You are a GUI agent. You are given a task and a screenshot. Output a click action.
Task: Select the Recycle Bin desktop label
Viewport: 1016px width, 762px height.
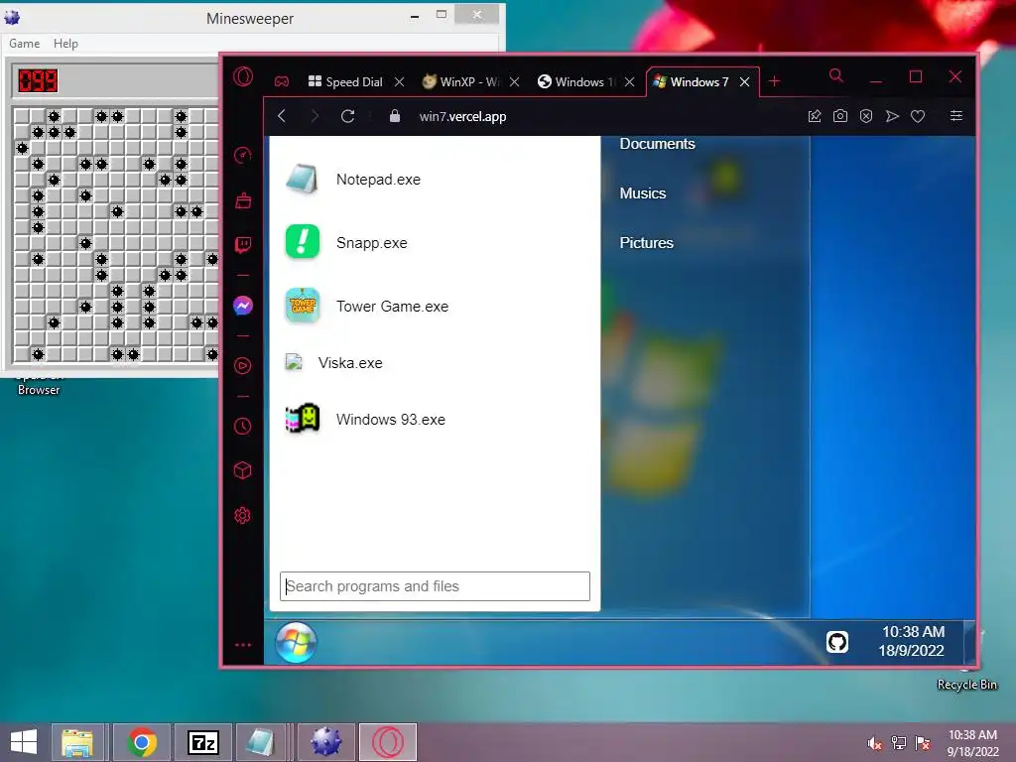[966, 685]
